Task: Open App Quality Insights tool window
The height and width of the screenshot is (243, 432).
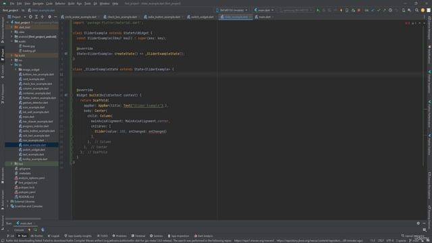Action: (78, 236)
